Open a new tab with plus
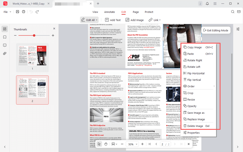 coord(98,3)
